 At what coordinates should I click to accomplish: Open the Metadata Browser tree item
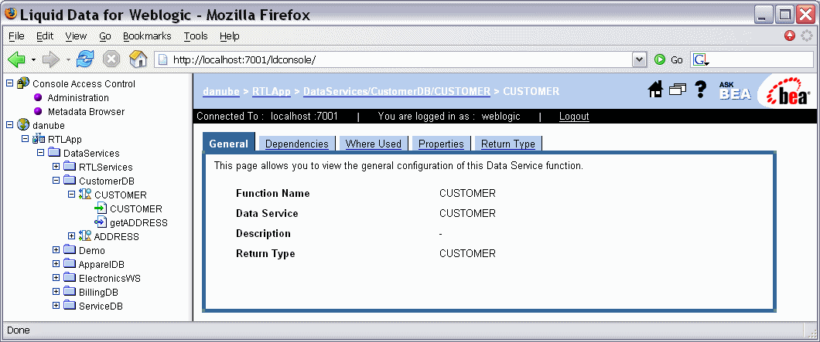(86, 111)
